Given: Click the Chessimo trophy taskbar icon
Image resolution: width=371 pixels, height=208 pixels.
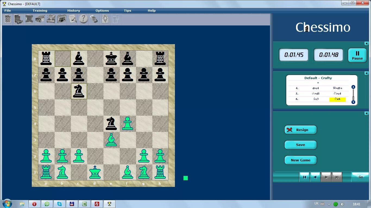Looking at the screenshot, I should 109,204.
